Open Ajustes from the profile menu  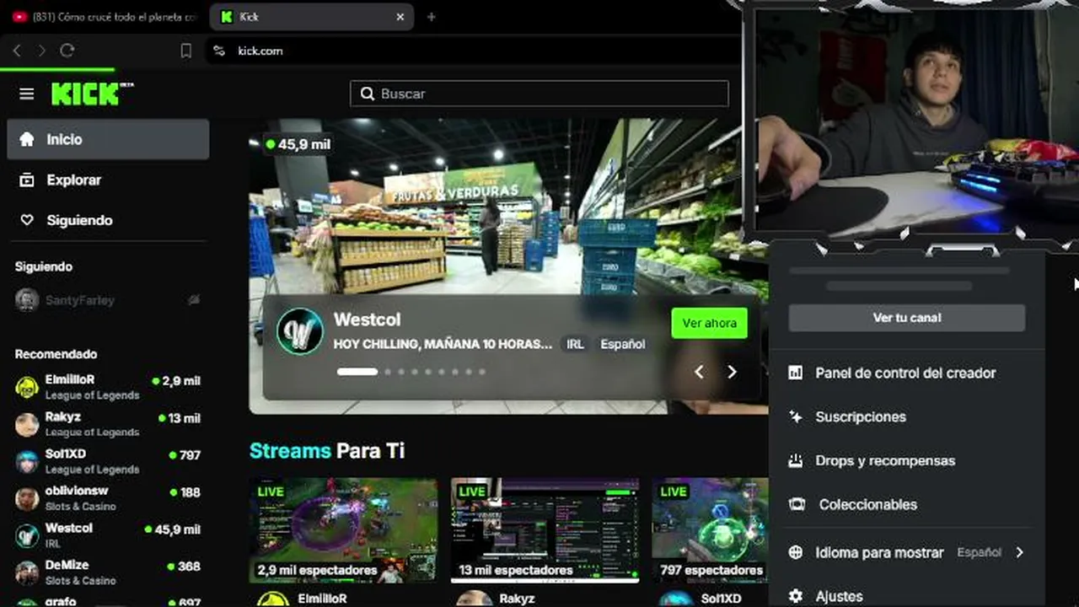point(907,596)
